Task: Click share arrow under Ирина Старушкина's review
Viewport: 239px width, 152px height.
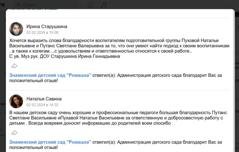Action: click(x=14, y=66)
